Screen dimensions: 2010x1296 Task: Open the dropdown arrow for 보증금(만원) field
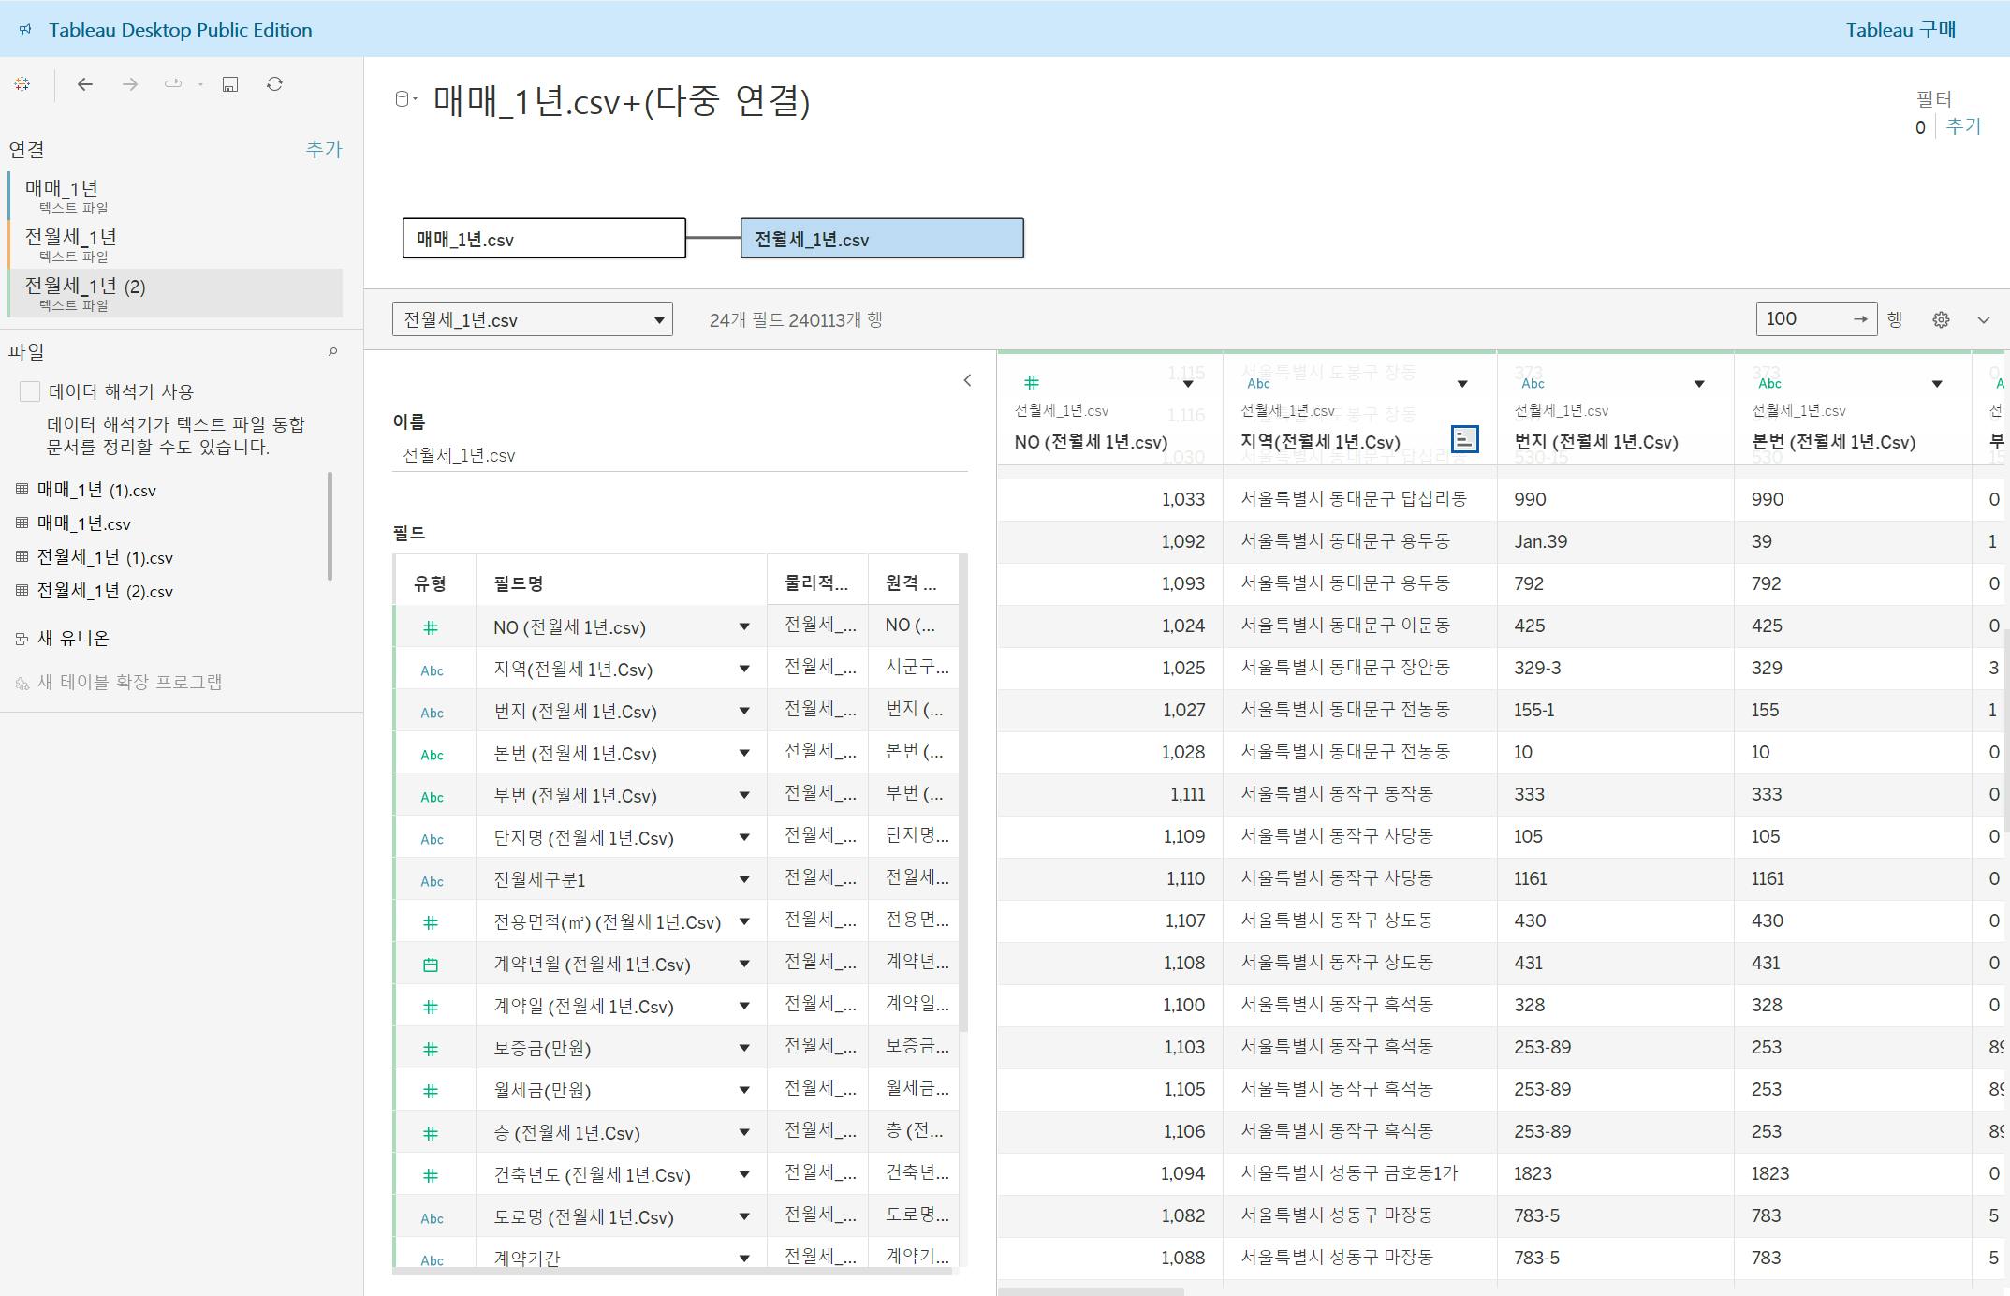744,1049
